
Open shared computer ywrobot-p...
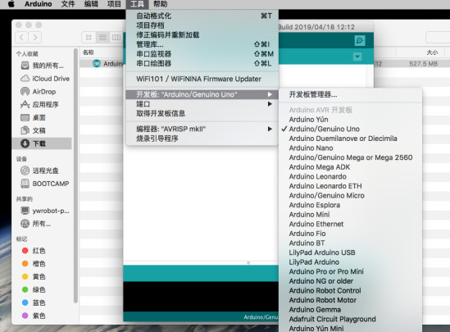[45, 211]
